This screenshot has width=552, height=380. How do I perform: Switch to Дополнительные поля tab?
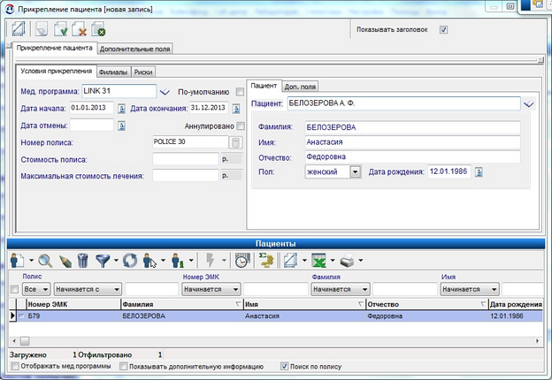click(134, 49)
